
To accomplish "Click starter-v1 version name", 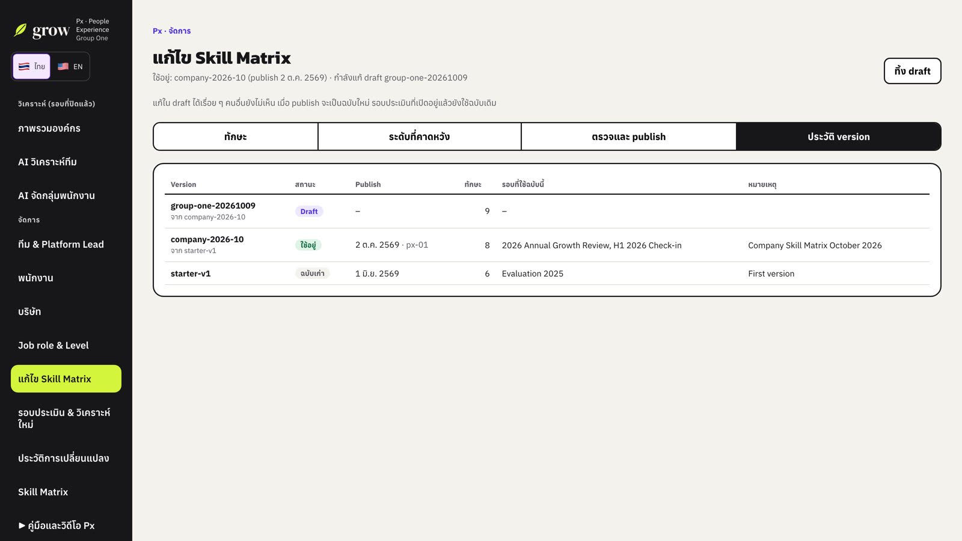I will click(x=191, y=274).
